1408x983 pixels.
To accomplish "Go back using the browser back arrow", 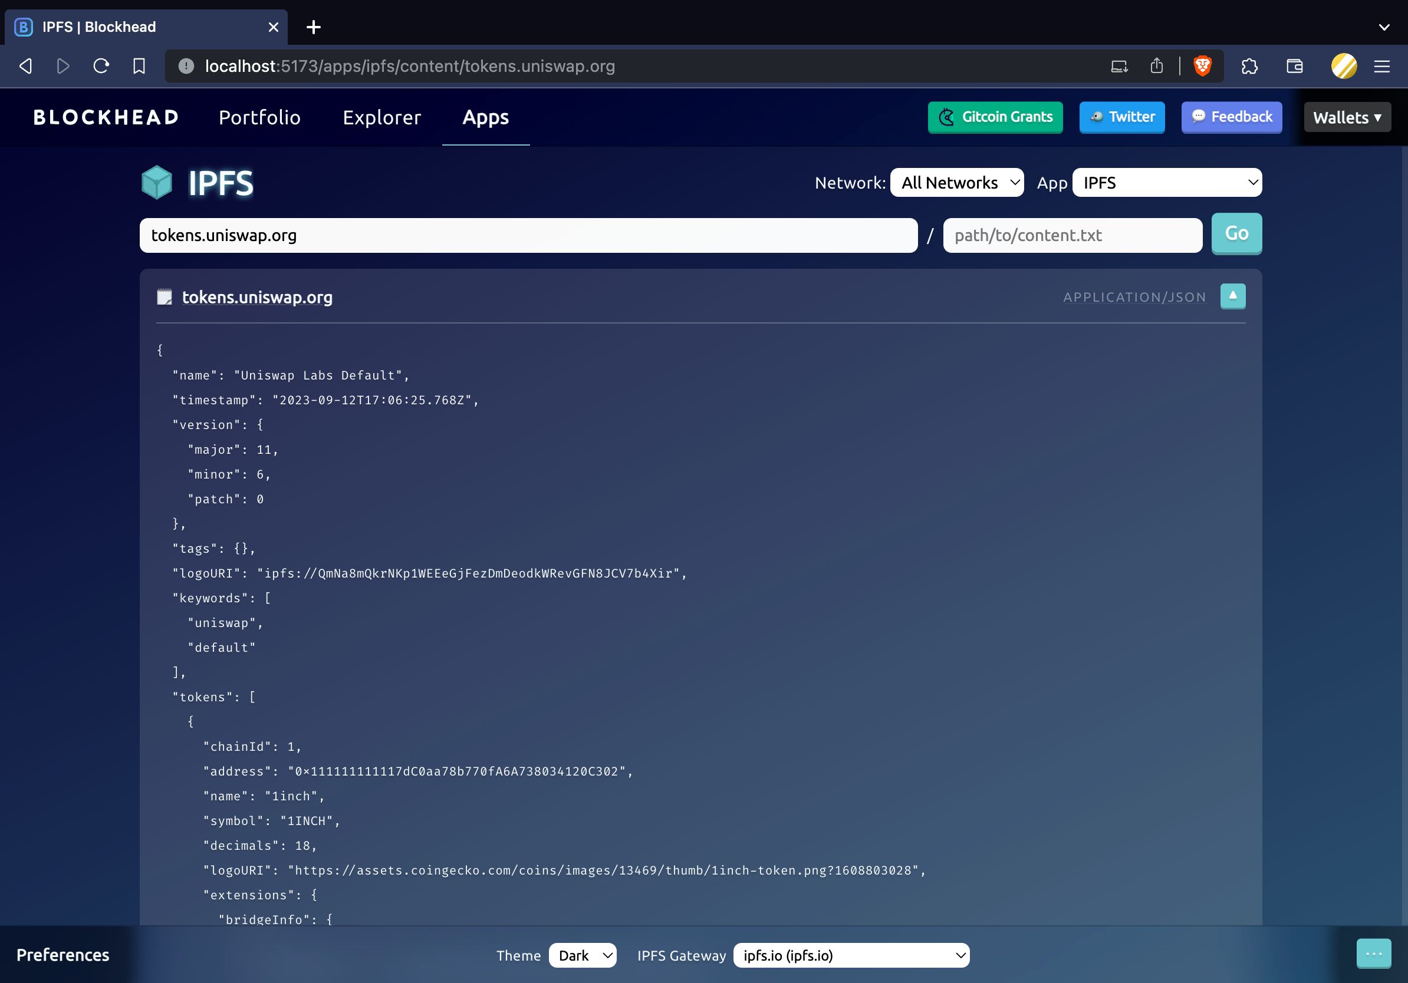I will pyautogui.click(x=26, y=66).
